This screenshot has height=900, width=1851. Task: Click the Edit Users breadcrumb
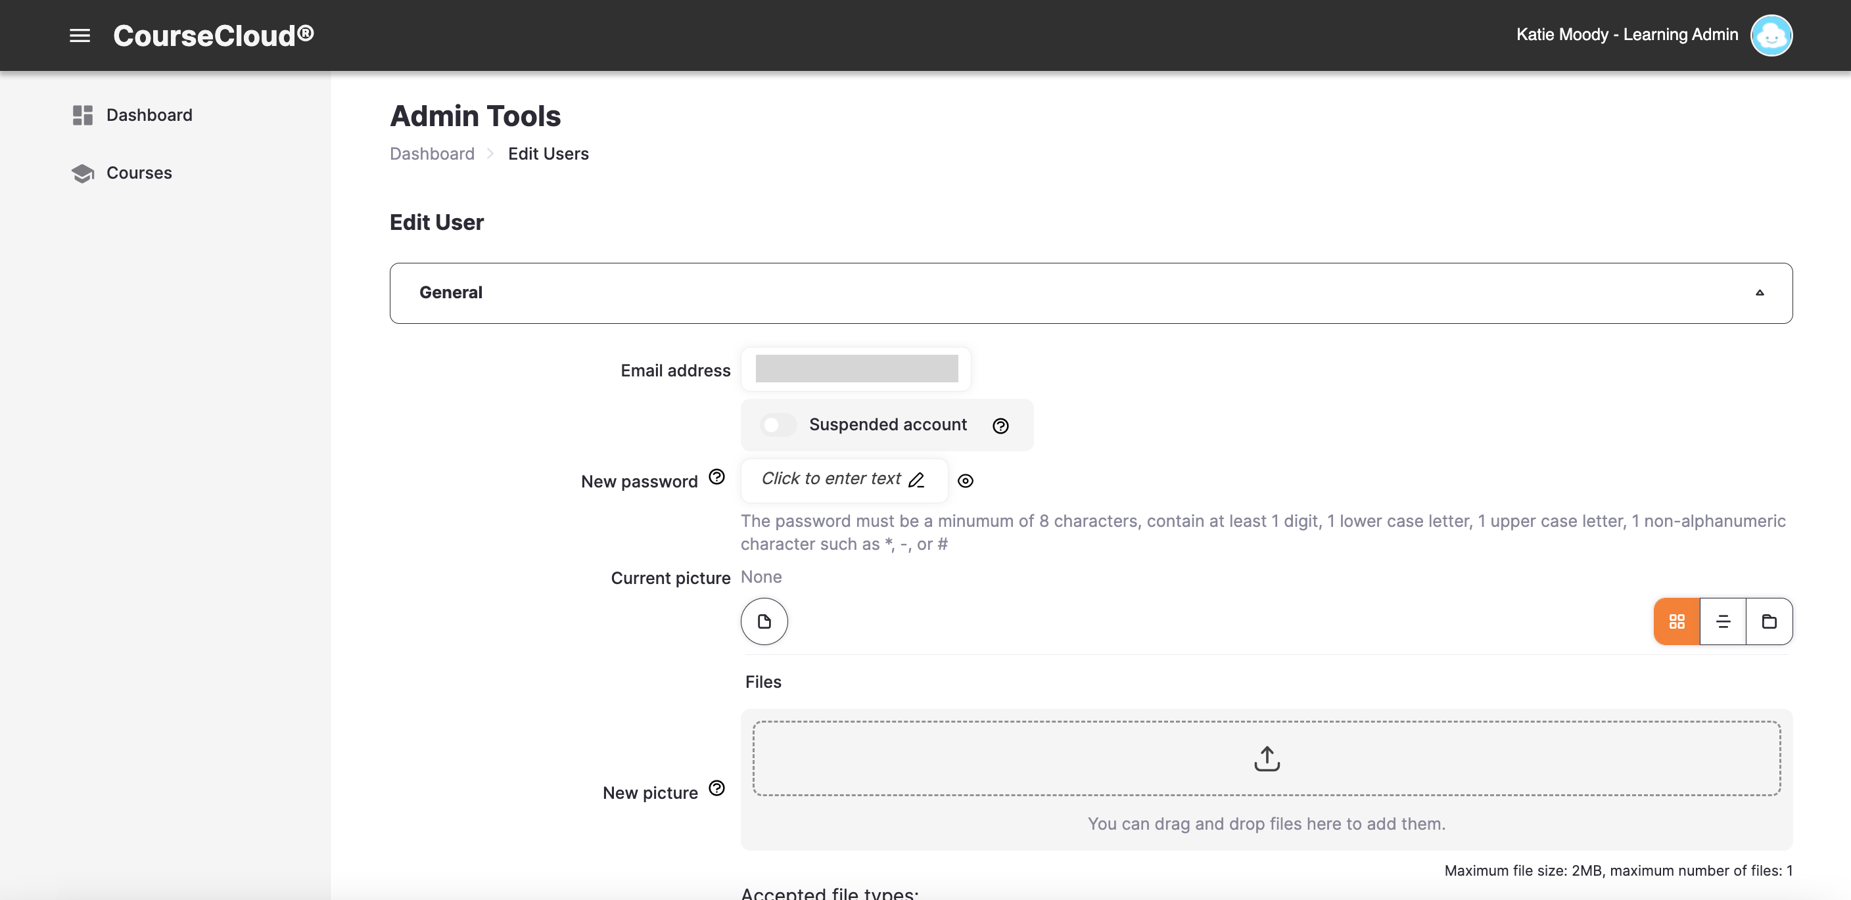click(548, 154)
